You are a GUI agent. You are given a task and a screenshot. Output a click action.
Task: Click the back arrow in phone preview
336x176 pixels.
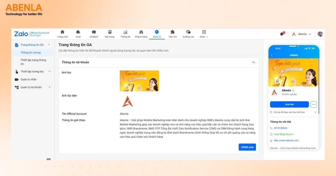tap(272, 55)
